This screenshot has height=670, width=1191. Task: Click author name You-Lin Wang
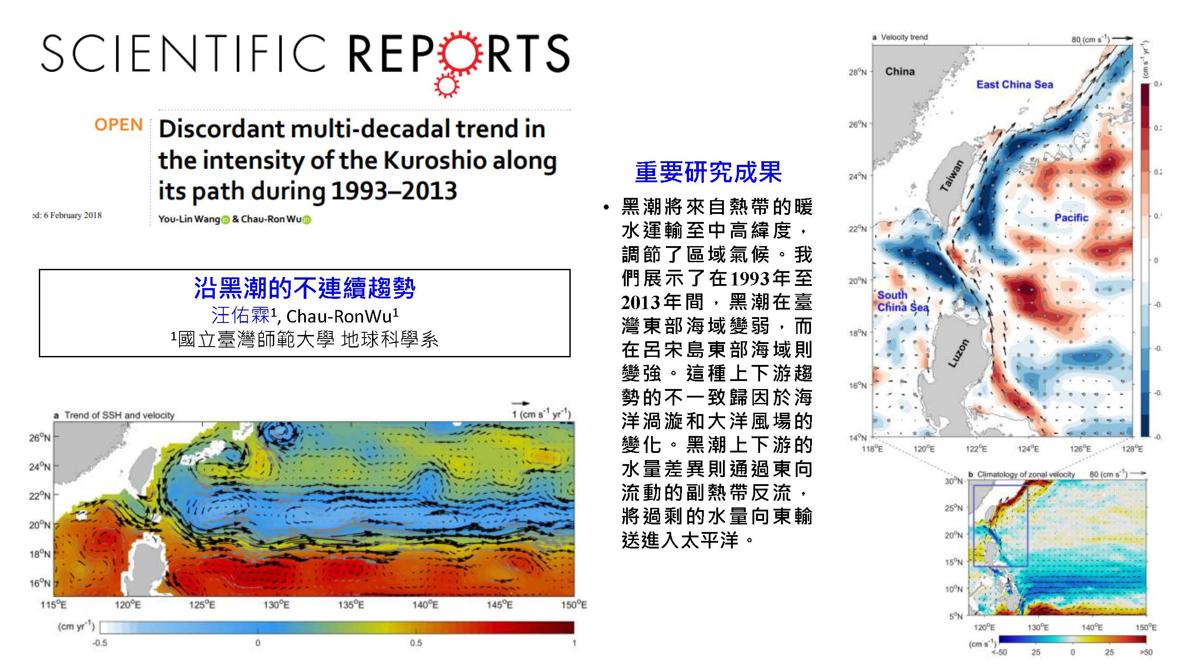tap(188, 219)
